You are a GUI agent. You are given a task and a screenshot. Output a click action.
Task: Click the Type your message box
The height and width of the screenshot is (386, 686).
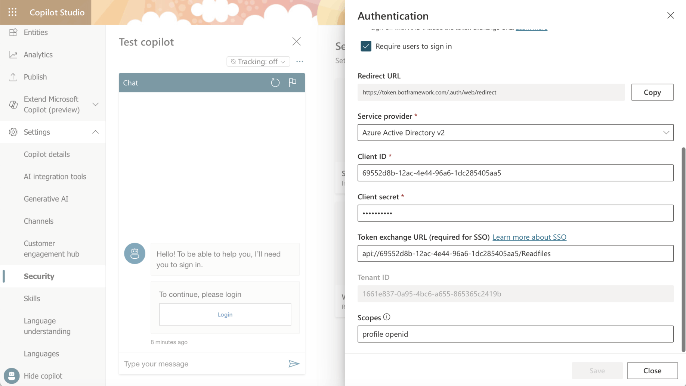203,364
